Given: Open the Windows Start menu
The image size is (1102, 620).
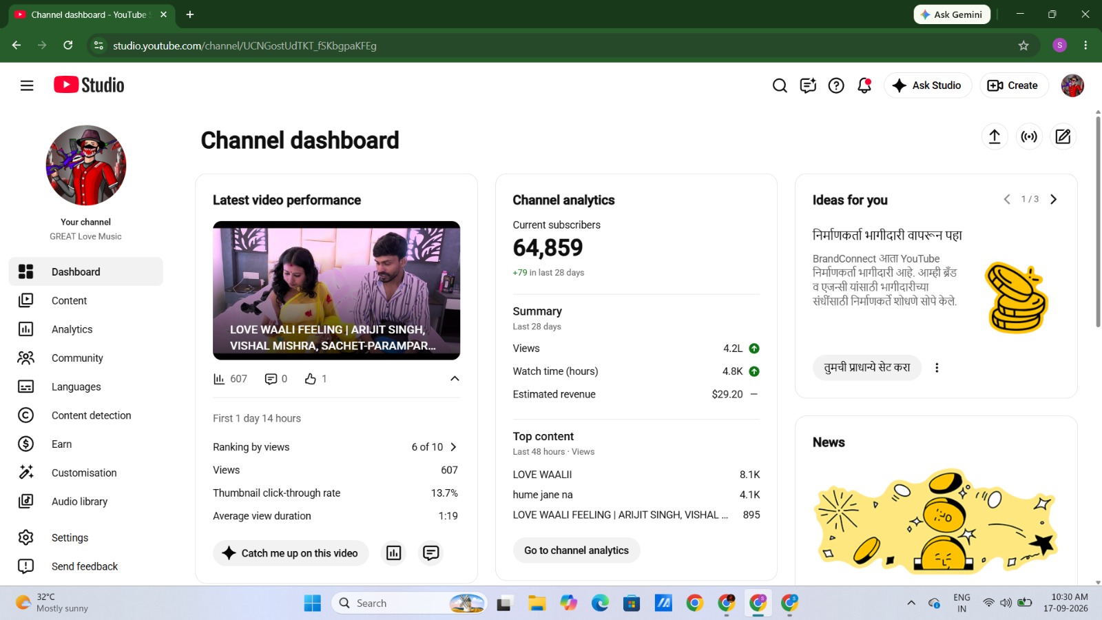Looking at the screenshot, I should coord(313,603).
